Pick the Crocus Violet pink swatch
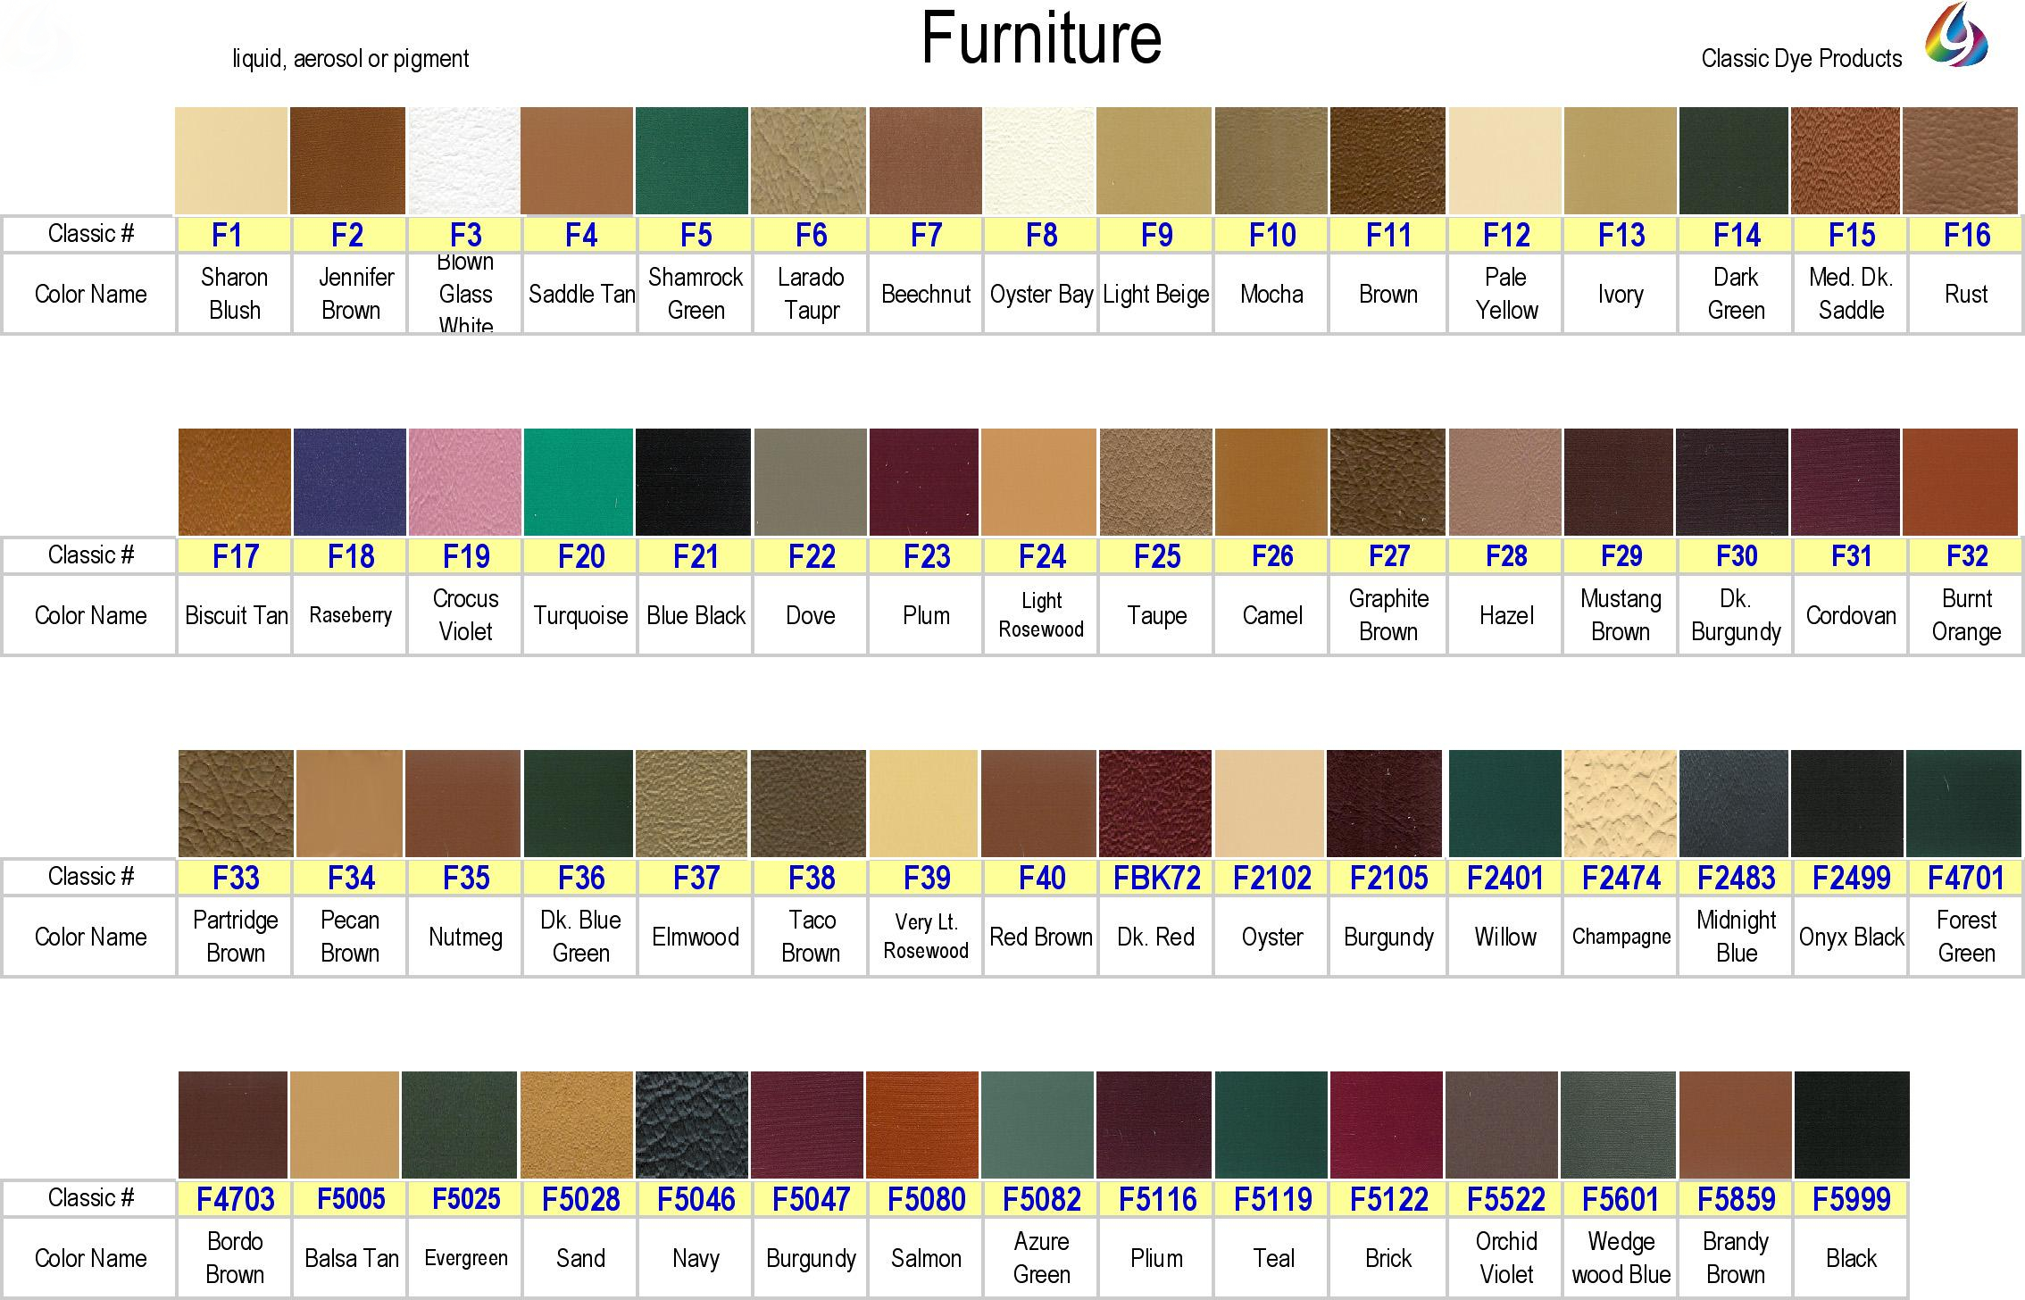Screen dimensions: 2025x1300 coord(465,482)
